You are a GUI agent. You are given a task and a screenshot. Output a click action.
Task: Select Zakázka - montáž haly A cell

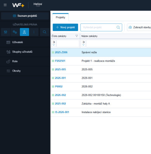[x=96, y=104]
